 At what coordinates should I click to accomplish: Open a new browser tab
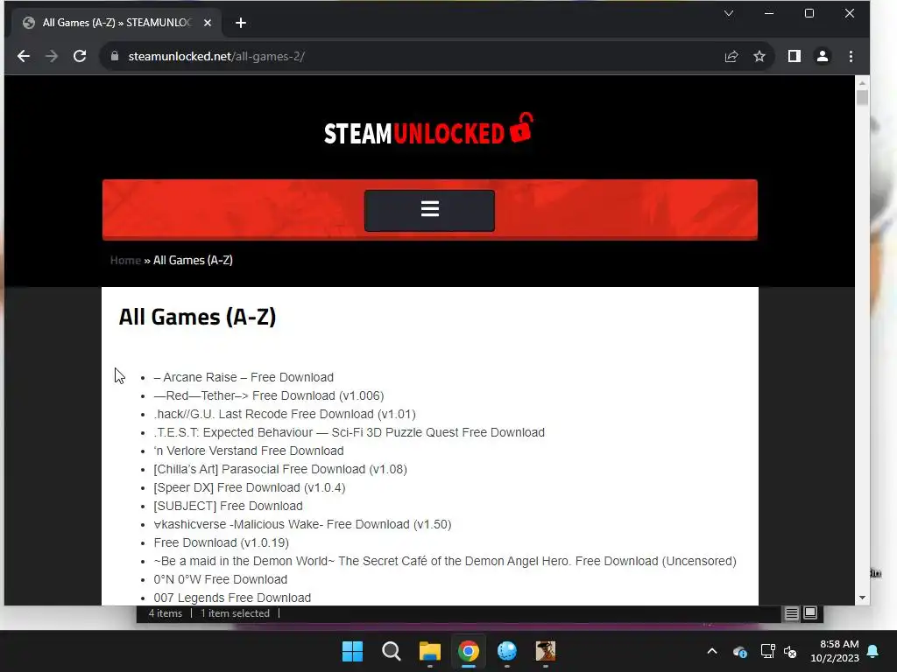(x=241, y=23)
